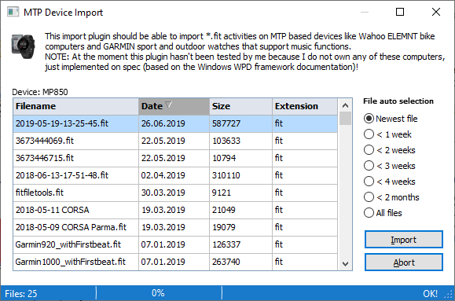Click the scrollbar down arrow in file list

(x=345, y=264)
